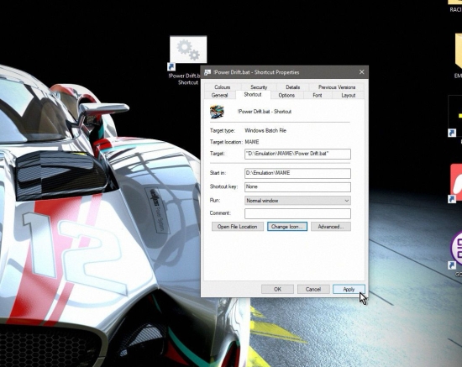Click the Start in field
Screen dimensions: 462x367
[297, 173]
